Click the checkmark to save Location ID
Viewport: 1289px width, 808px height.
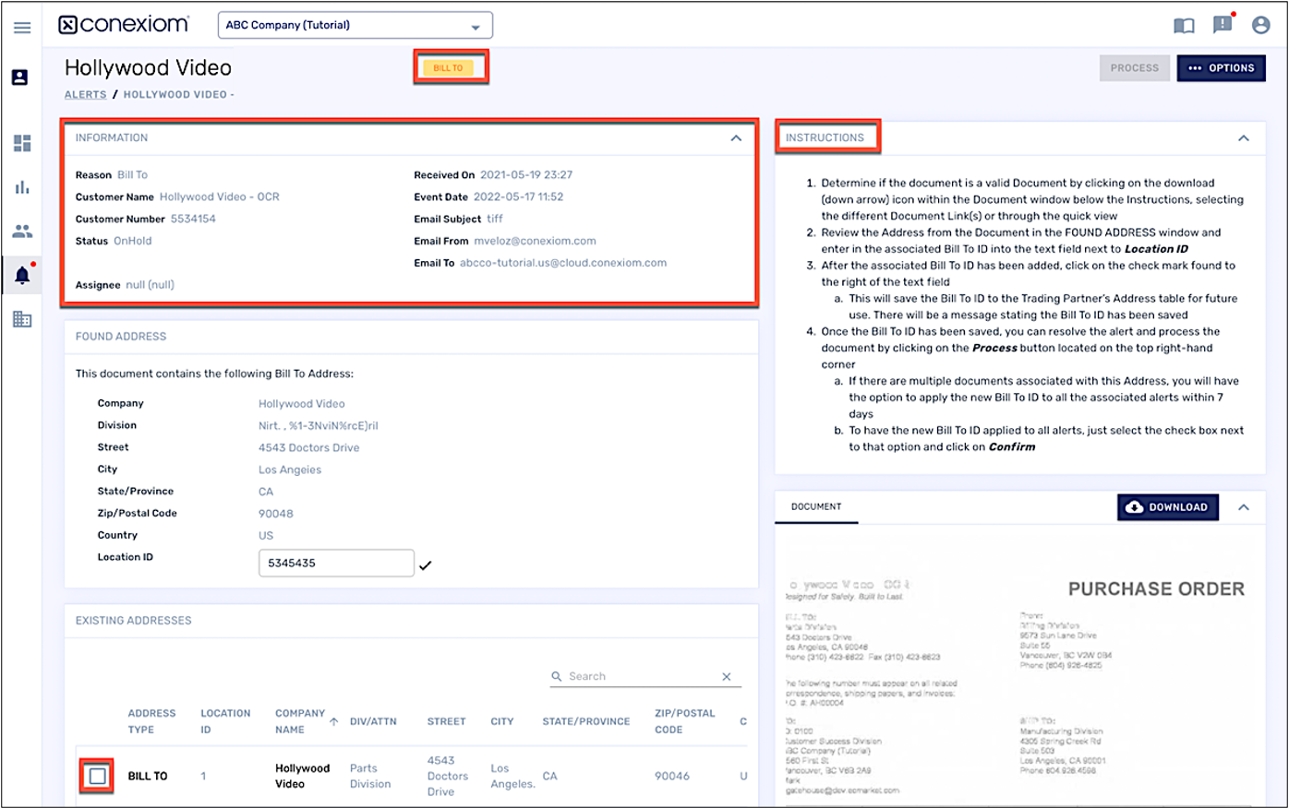[426, 565]
